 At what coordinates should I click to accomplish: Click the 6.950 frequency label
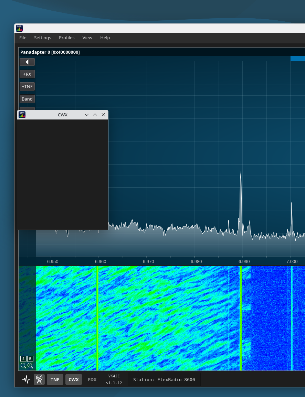pos(53,262)
